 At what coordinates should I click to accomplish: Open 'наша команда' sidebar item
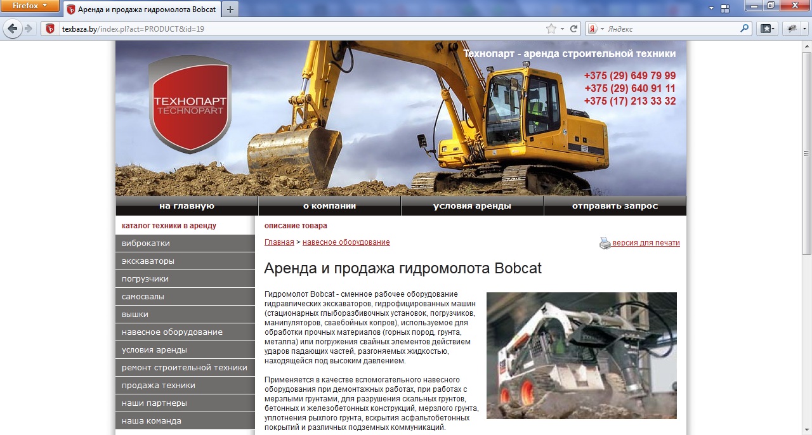185,421
